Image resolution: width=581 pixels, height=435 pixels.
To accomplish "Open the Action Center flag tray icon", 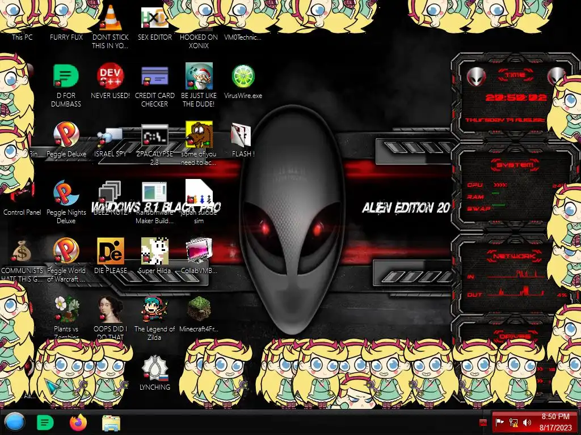I will point(499,422).
